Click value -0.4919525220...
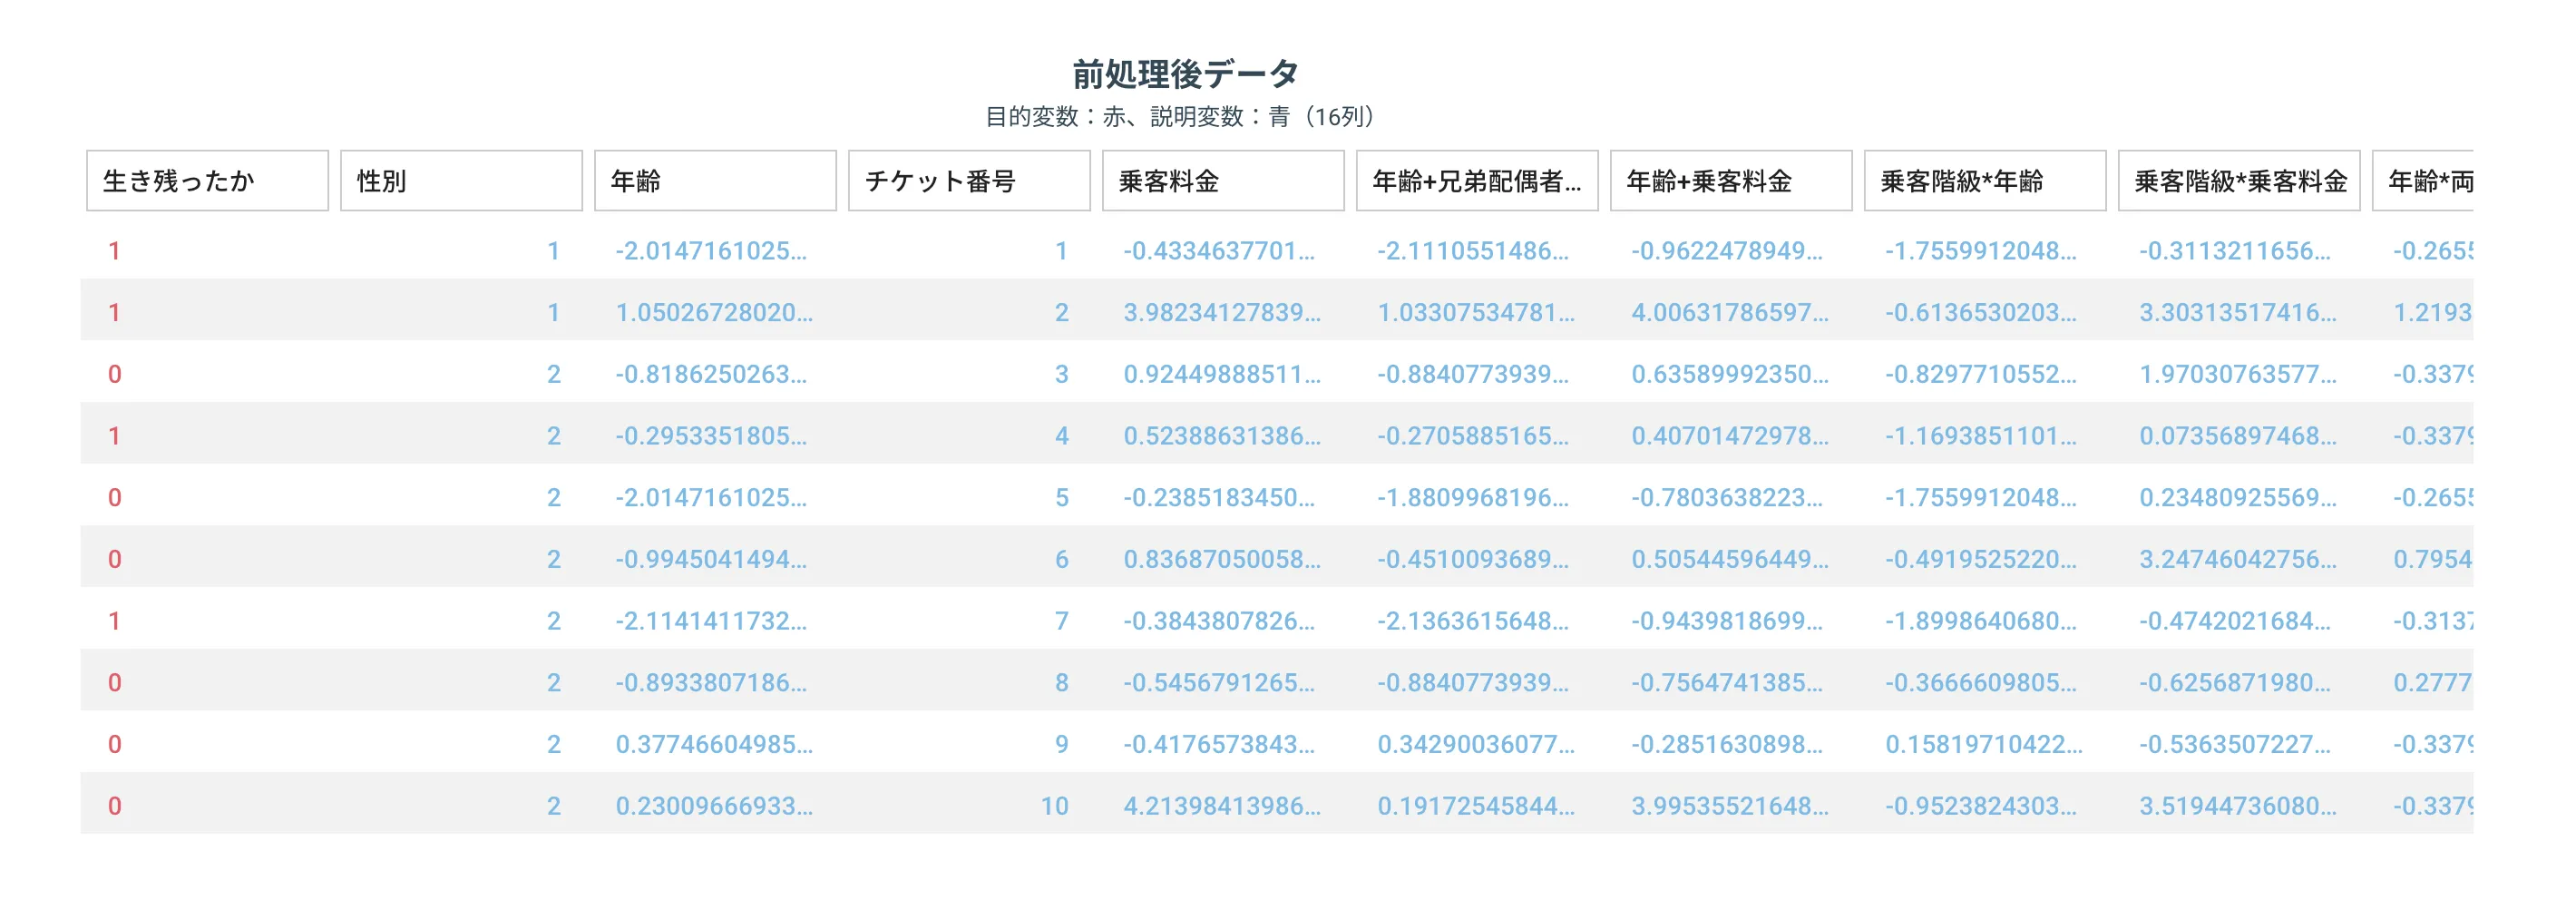Image resolution: width=2576 pixels, height=900 pixels. coord(1981,559)
